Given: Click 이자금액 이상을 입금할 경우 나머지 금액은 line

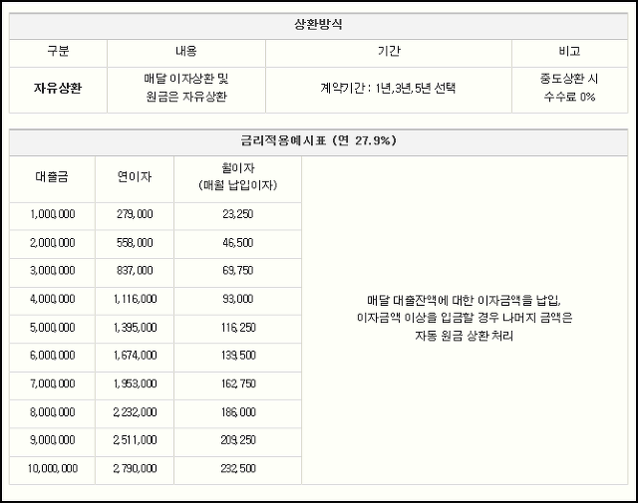Looking at the screenshot, I should 465,318.
